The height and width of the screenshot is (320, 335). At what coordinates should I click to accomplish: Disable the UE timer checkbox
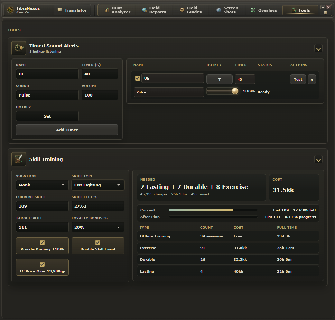(x=138, y=78)
